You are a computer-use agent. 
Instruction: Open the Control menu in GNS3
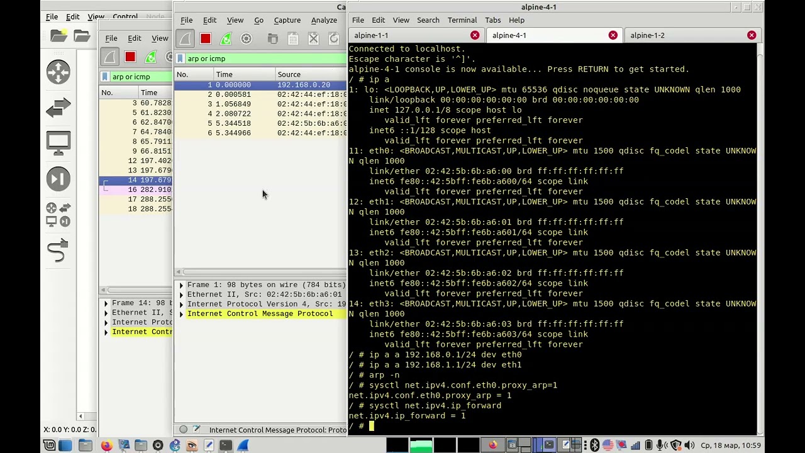click(x=125, y=17)
